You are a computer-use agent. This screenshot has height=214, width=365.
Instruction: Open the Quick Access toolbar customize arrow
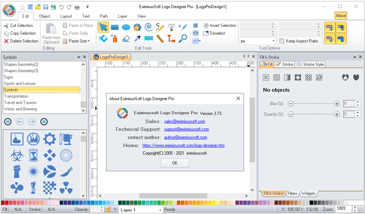pyautogui.click(x=88, y=7)
